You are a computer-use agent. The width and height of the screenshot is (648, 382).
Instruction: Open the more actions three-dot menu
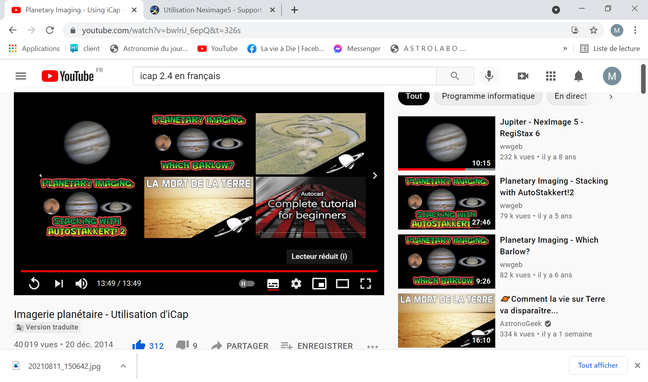point(373,347)
